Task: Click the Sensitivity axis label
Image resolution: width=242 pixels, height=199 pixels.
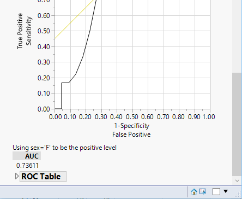Action: point(29,31)
